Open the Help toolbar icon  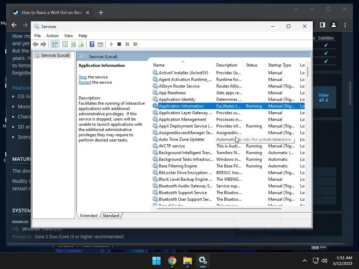point(92,44)
